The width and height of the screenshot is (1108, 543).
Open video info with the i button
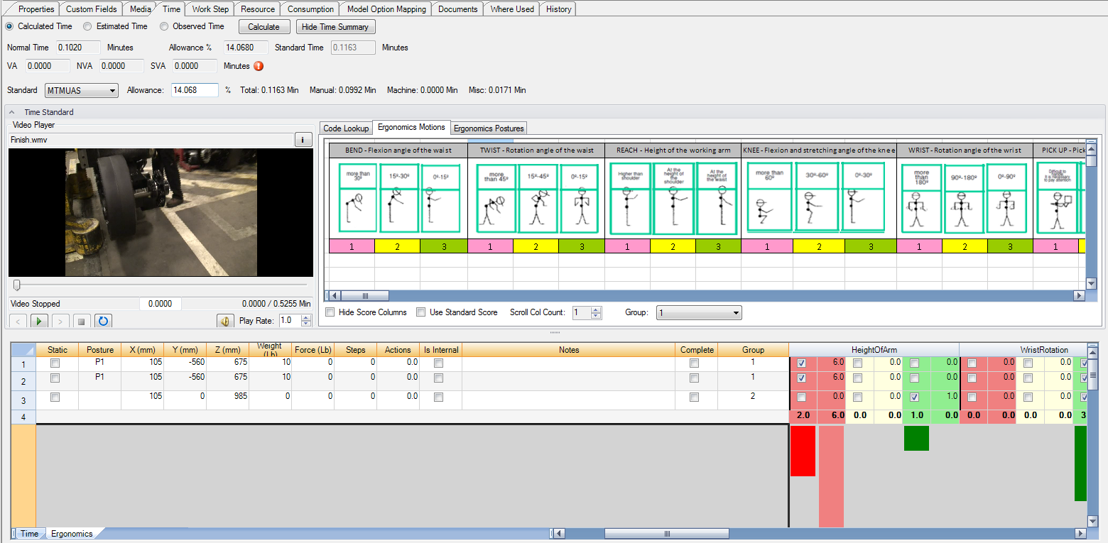coord(303,140)
